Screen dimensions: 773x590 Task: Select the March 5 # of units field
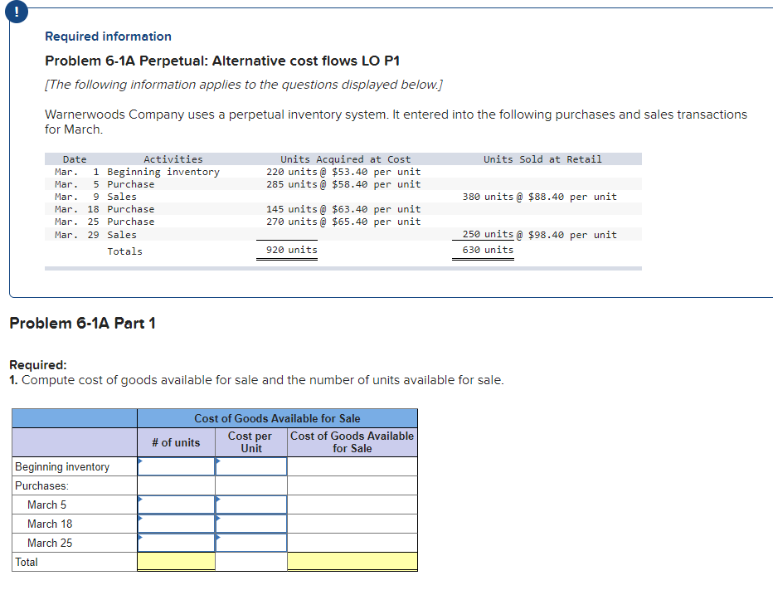pos(176,504)
